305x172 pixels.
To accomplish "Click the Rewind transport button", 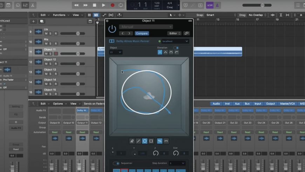I will [x=76, y=5].
